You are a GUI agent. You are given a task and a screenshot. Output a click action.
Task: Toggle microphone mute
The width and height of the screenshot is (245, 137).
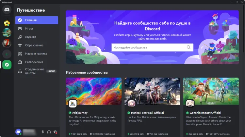coord(43,132)
